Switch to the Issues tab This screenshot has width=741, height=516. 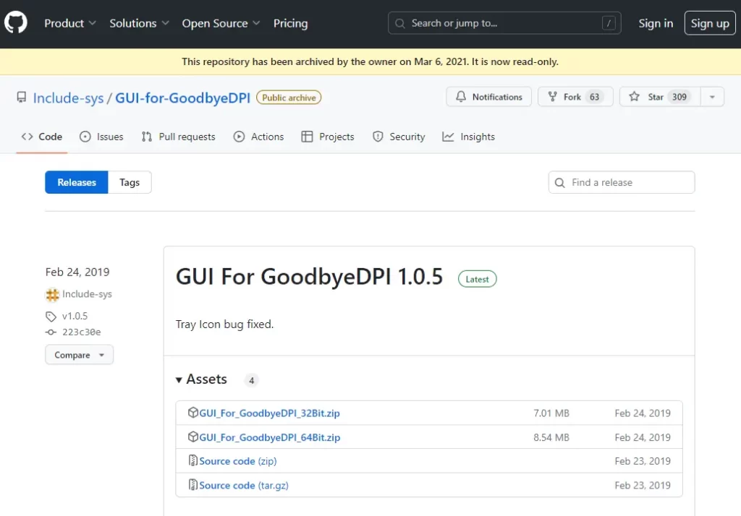coord(101,137)
